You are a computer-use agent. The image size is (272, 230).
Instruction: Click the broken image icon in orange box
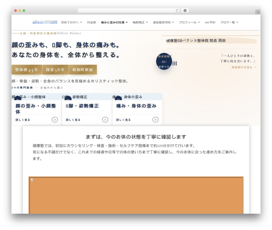(32, 180)
